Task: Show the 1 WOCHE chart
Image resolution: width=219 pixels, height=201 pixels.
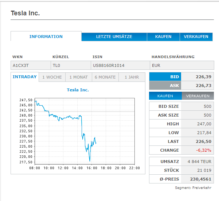Action: pyautogui.click(x=52, y=77)
